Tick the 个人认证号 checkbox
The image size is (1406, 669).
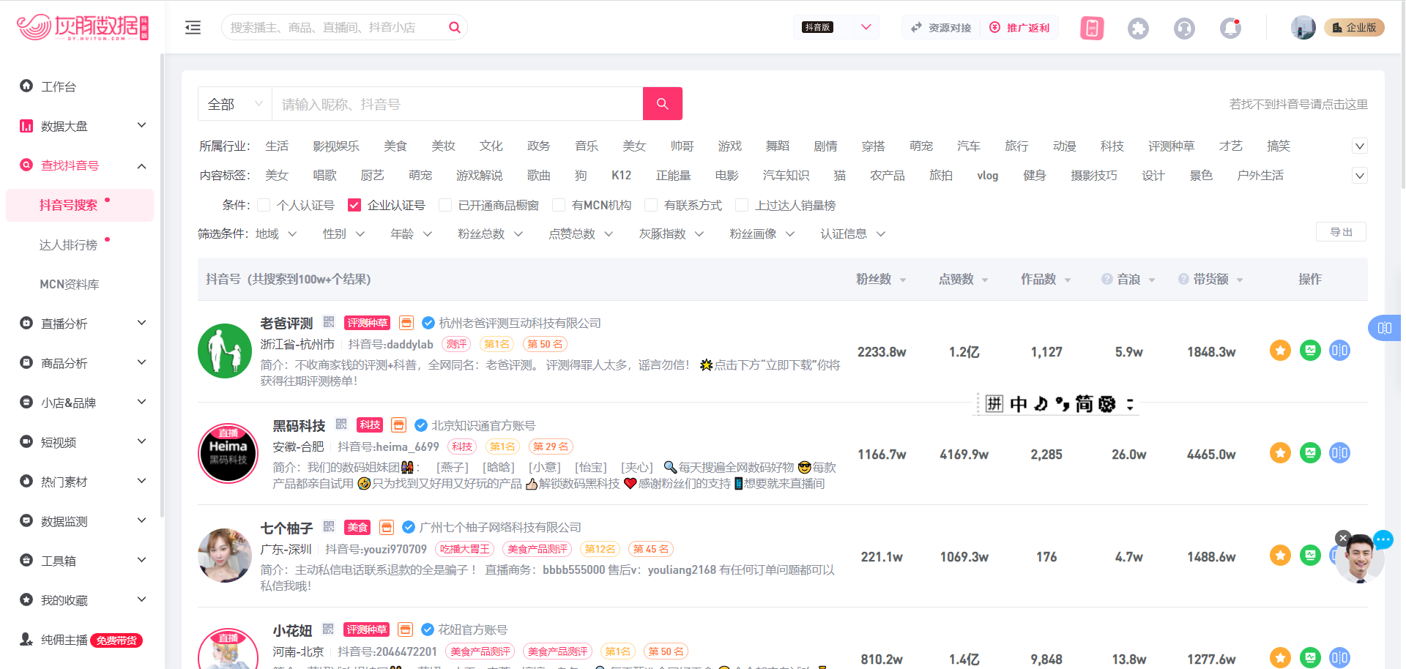click(x=264, y=205)
